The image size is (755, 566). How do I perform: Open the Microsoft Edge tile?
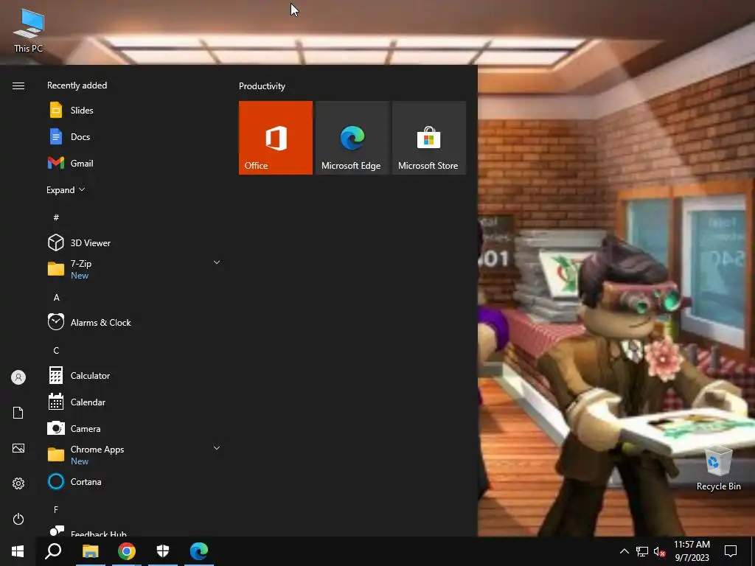click(x=352, y=138)
